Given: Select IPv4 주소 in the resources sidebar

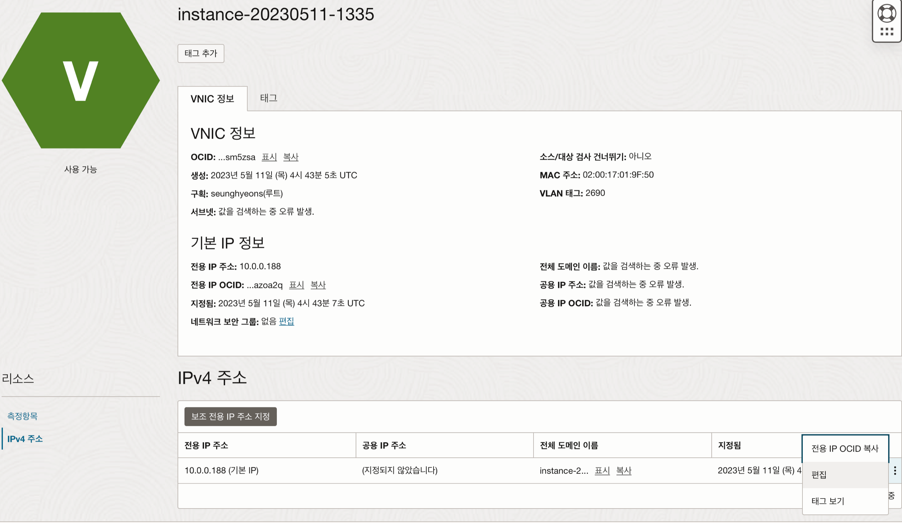Looking at the screenshot, I should [x=25, y=439].
